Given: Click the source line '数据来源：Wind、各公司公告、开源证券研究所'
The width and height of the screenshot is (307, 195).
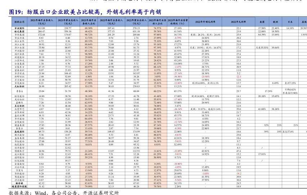Looking at the screenshot, I should point(64,193).
